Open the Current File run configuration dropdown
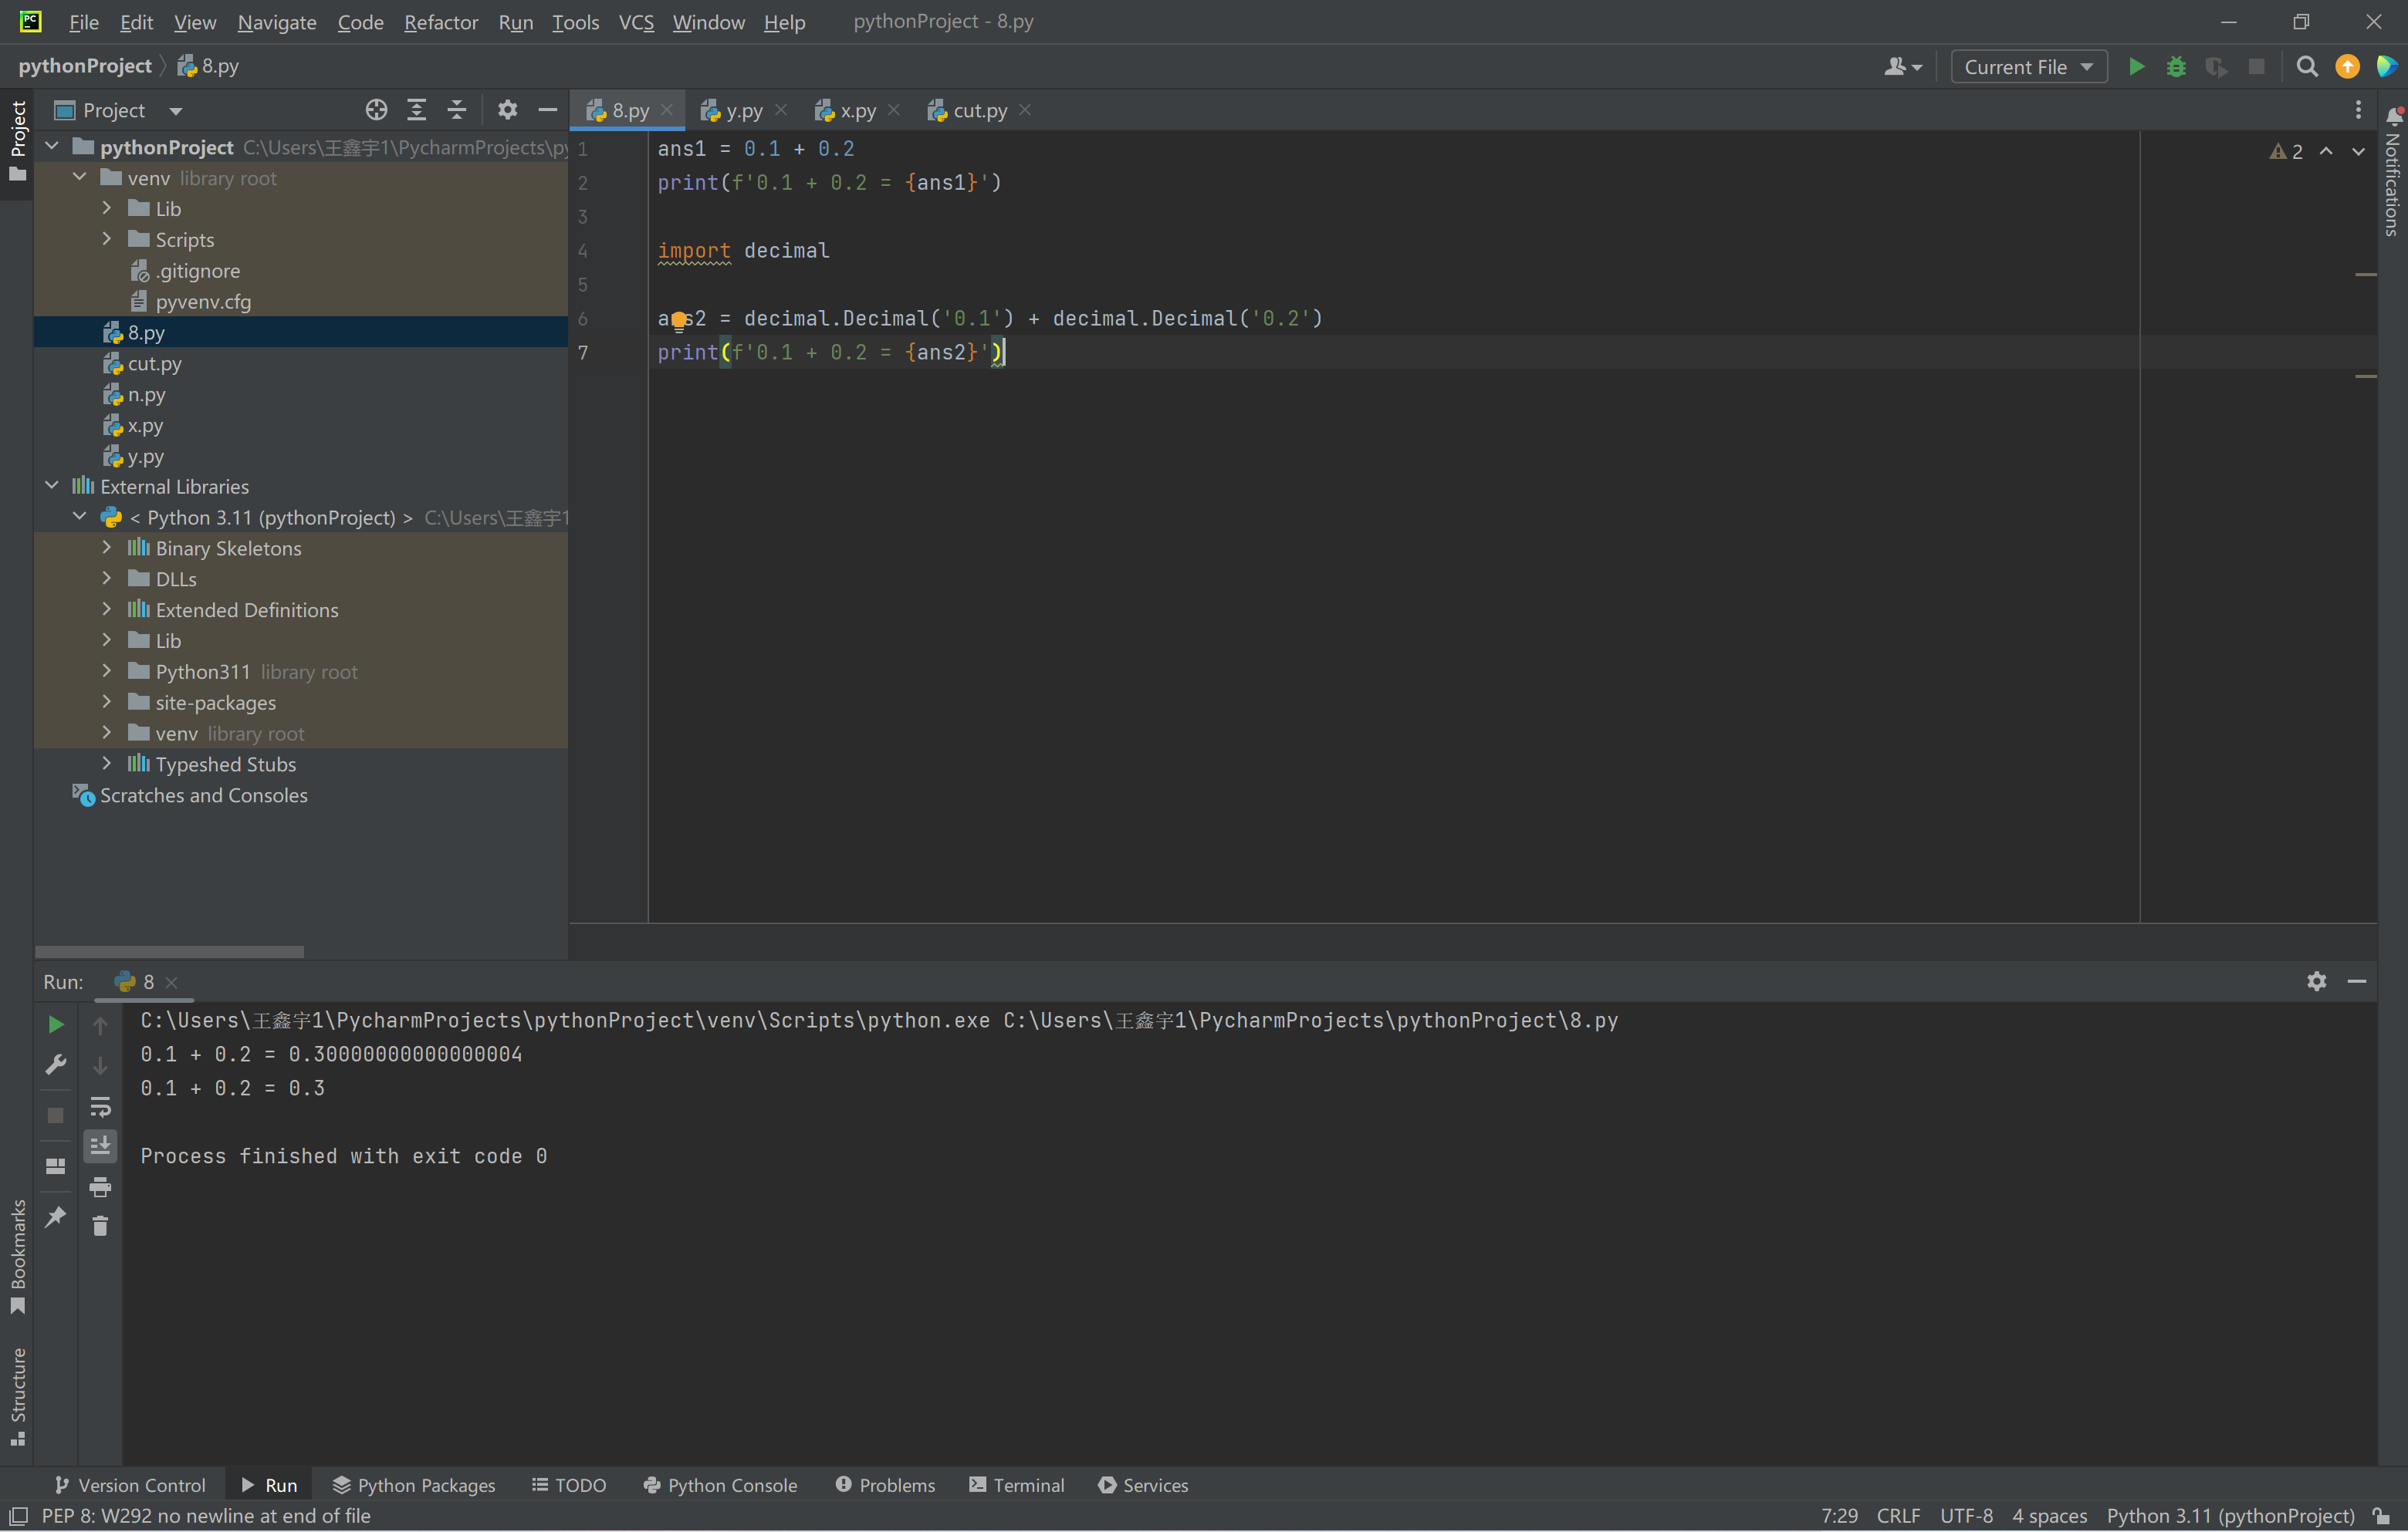The height and width of the screenshot is (1532, 2408). point(2028,67)
